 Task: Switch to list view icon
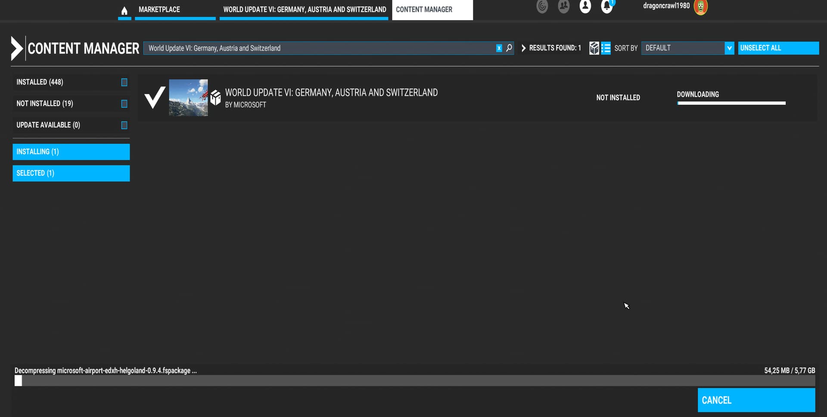606,48
